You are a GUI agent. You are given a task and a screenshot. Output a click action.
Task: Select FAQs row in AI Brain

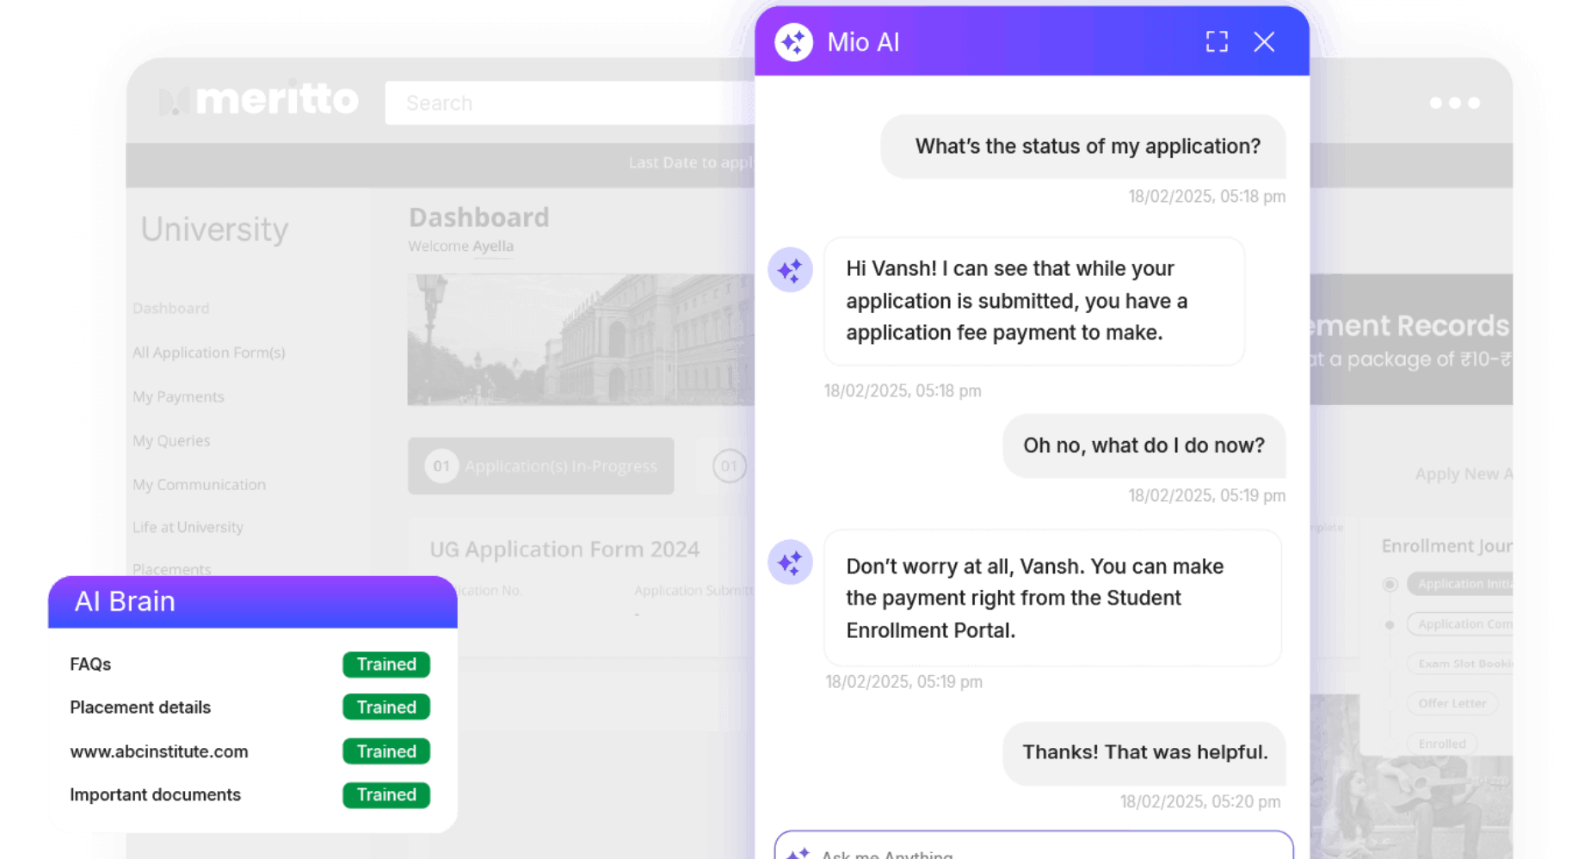point(250,665)
